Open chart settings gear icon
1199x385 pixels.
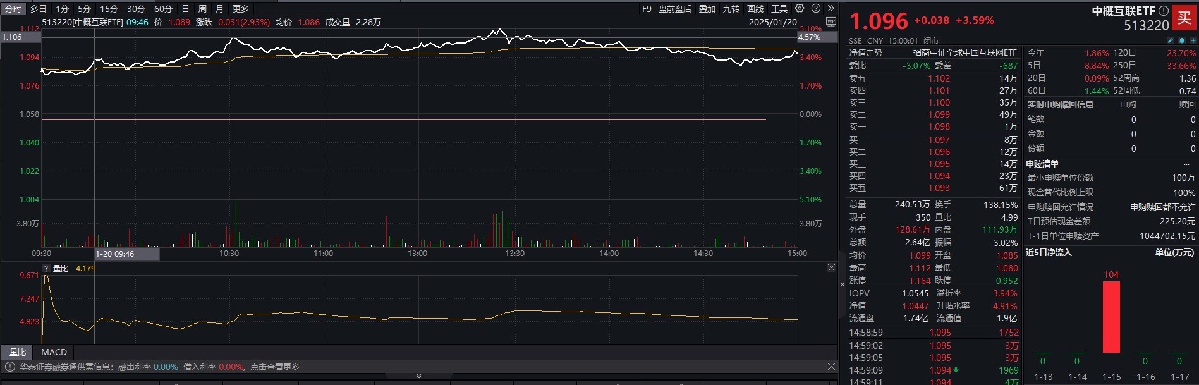800,9
